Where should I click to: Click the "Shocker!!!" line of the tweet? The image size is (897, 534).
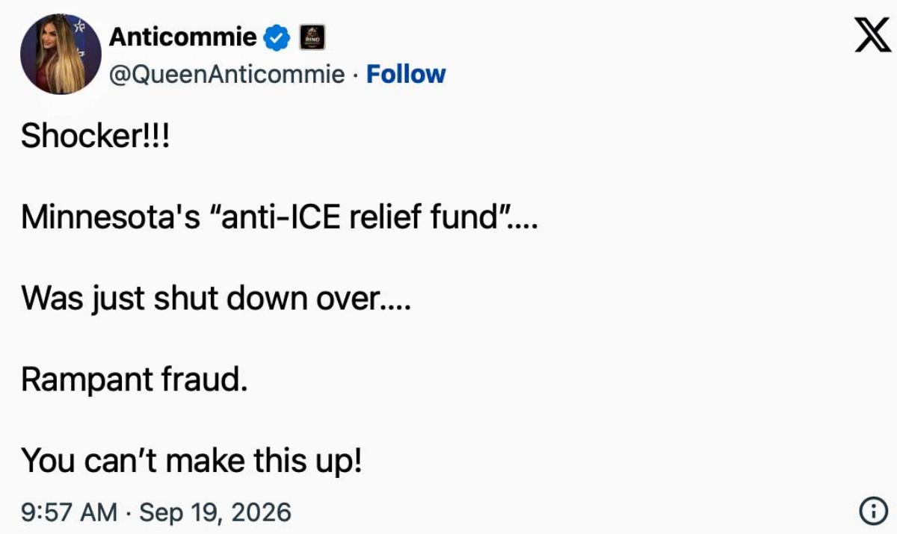96,136
